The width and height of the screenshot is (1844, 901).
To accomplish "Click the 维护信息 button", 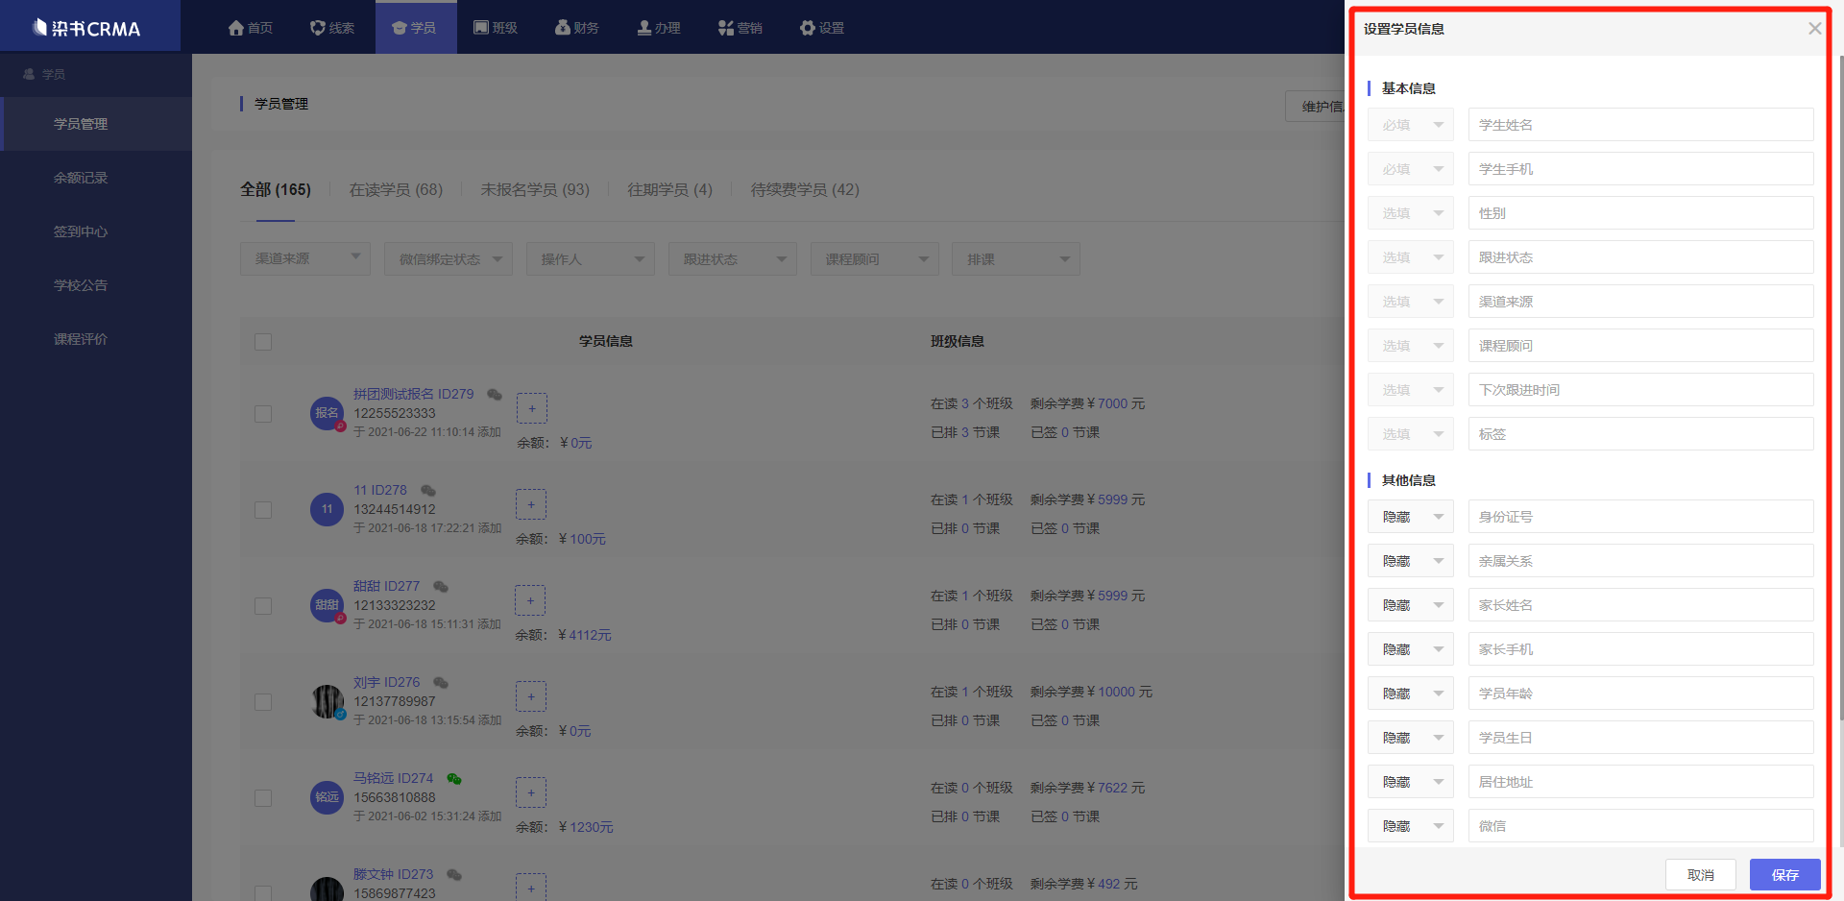I will click(1316, 107).
